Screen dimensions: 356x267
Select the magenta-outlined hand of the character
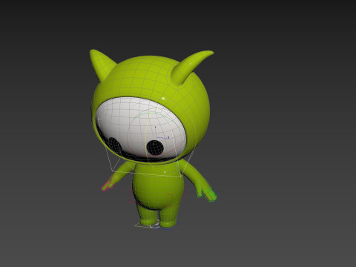[x=109, y=183]
